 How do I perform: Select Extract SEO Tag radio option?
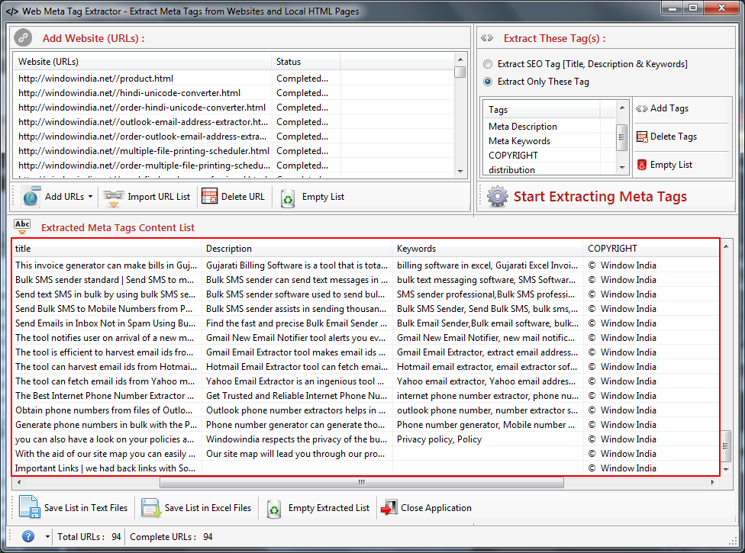pyautogui.click(x=488, y=64)
